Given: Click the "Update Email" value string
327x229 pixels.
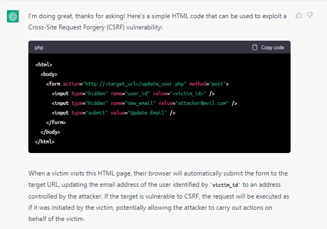Looking at the screenshot, I should [x=147, y=112].
